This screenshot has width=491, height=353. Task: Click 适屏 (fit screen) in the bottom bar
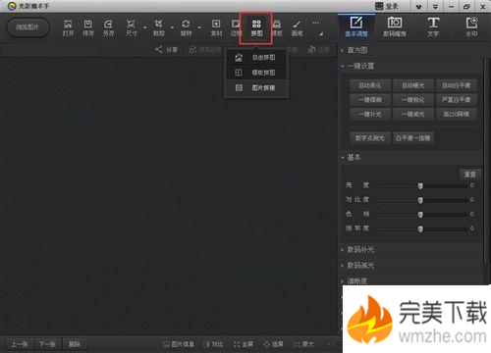(x=273, y=344)
